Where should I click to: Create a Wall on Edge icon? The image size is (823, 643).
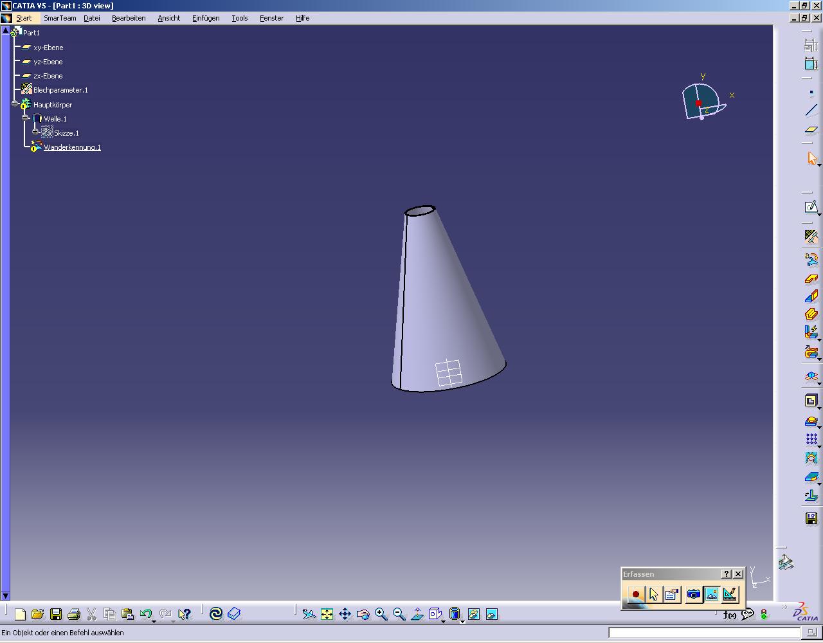click(811, 296)
